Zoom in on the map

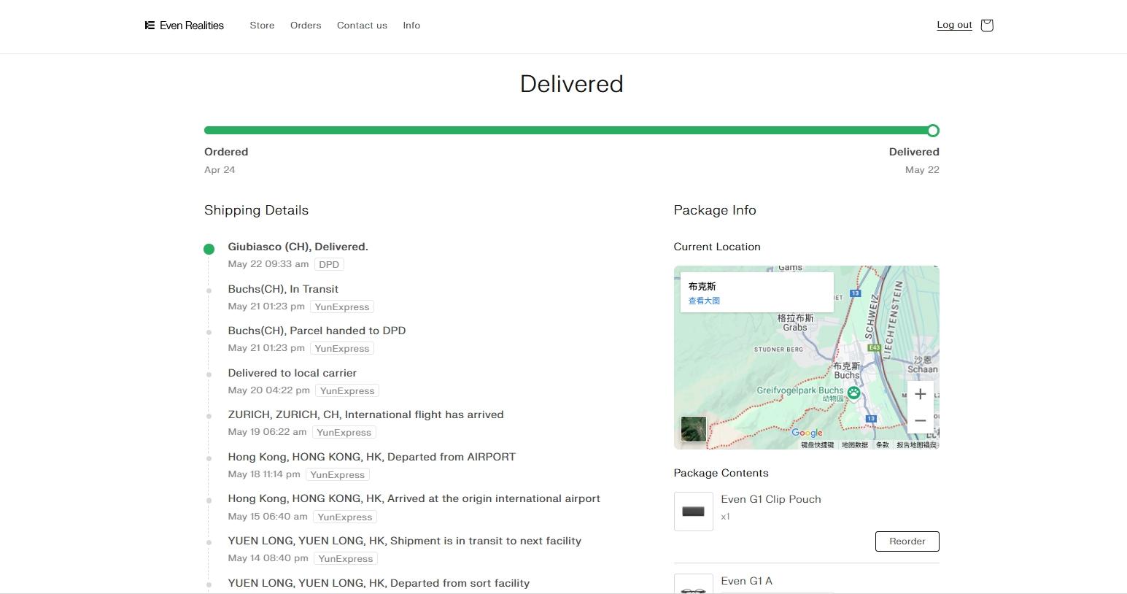coord(921,394)
